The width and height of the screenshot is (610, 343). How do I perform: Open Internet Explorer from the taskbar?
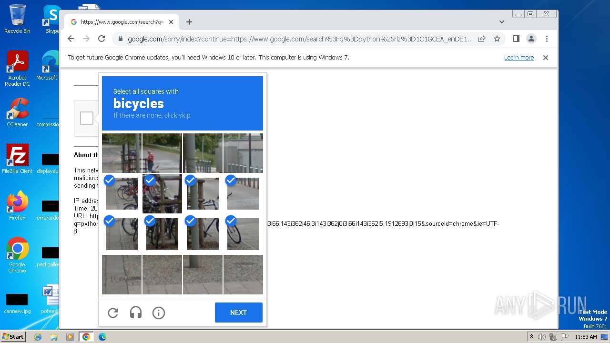point(38,337)
